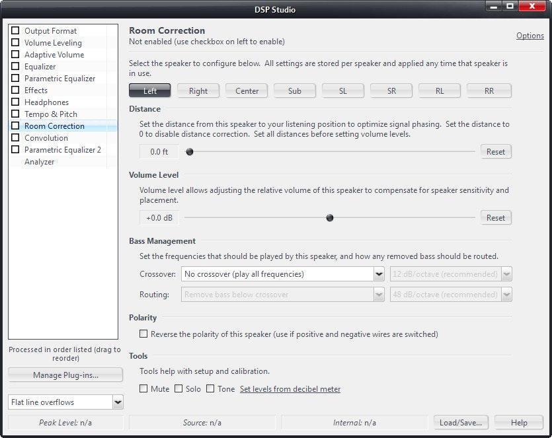
Task: Check the reverse polarity option
Action: click(x=143, y=334)
